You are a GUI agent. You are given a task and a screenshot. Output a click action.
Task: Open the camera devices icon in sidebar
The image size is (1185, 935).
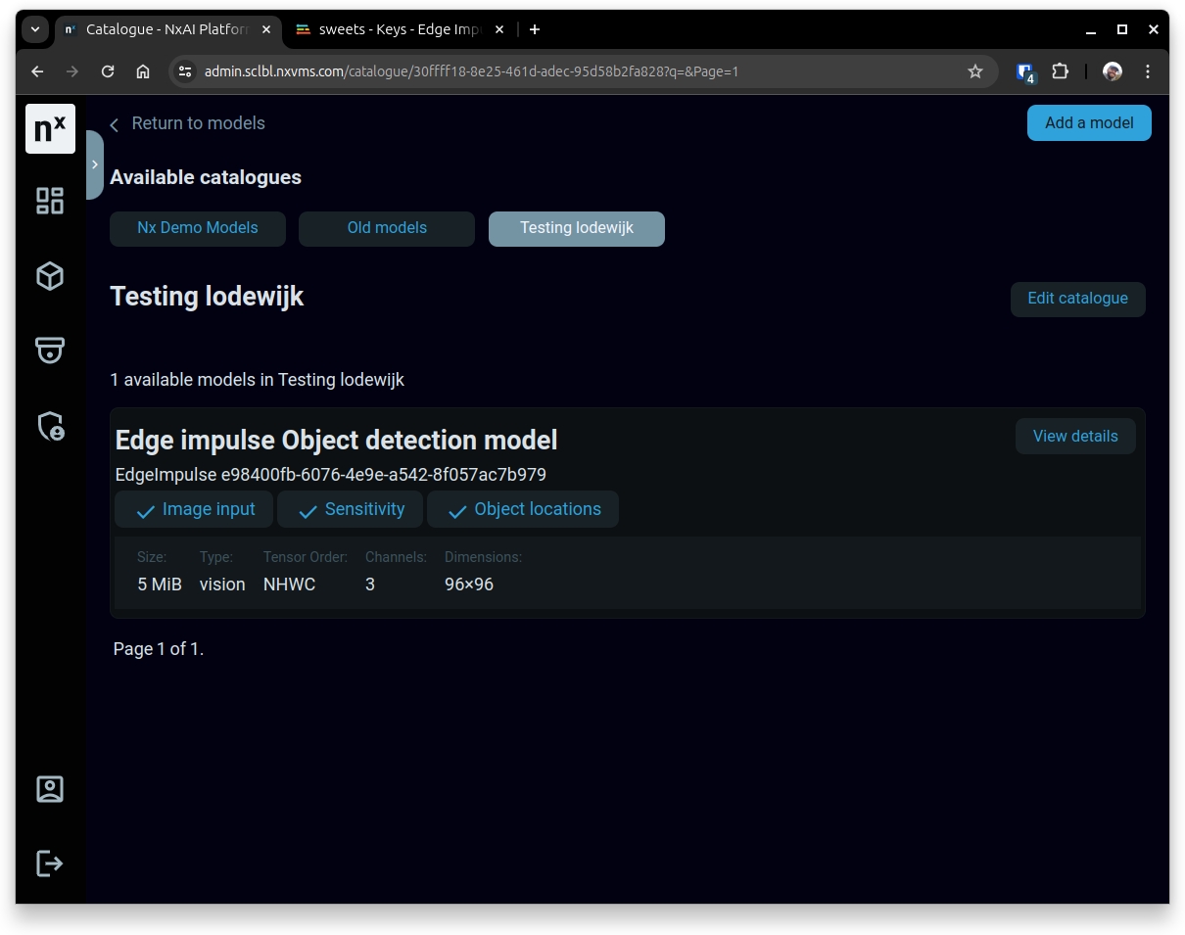[x=50, y=350]
